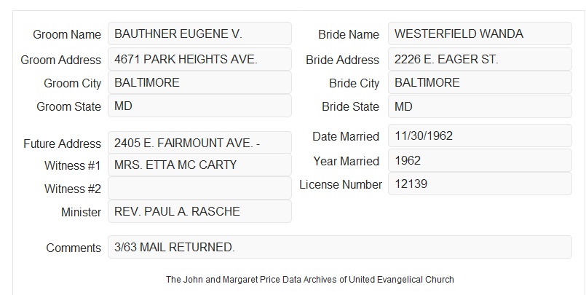Click the Groom Name label
586x295 pixels.
coord(67,34)
